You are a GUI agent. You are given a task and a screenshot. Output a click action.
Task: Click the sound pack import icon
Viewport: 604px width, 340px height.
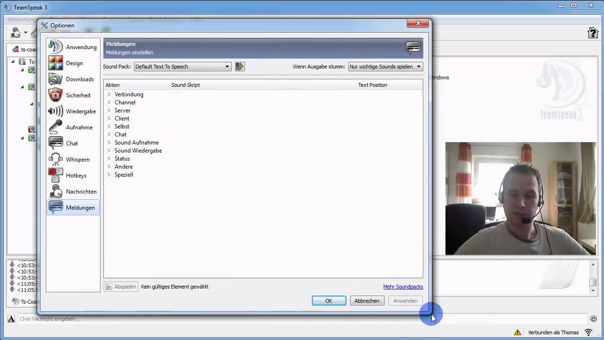click(240, 67)
